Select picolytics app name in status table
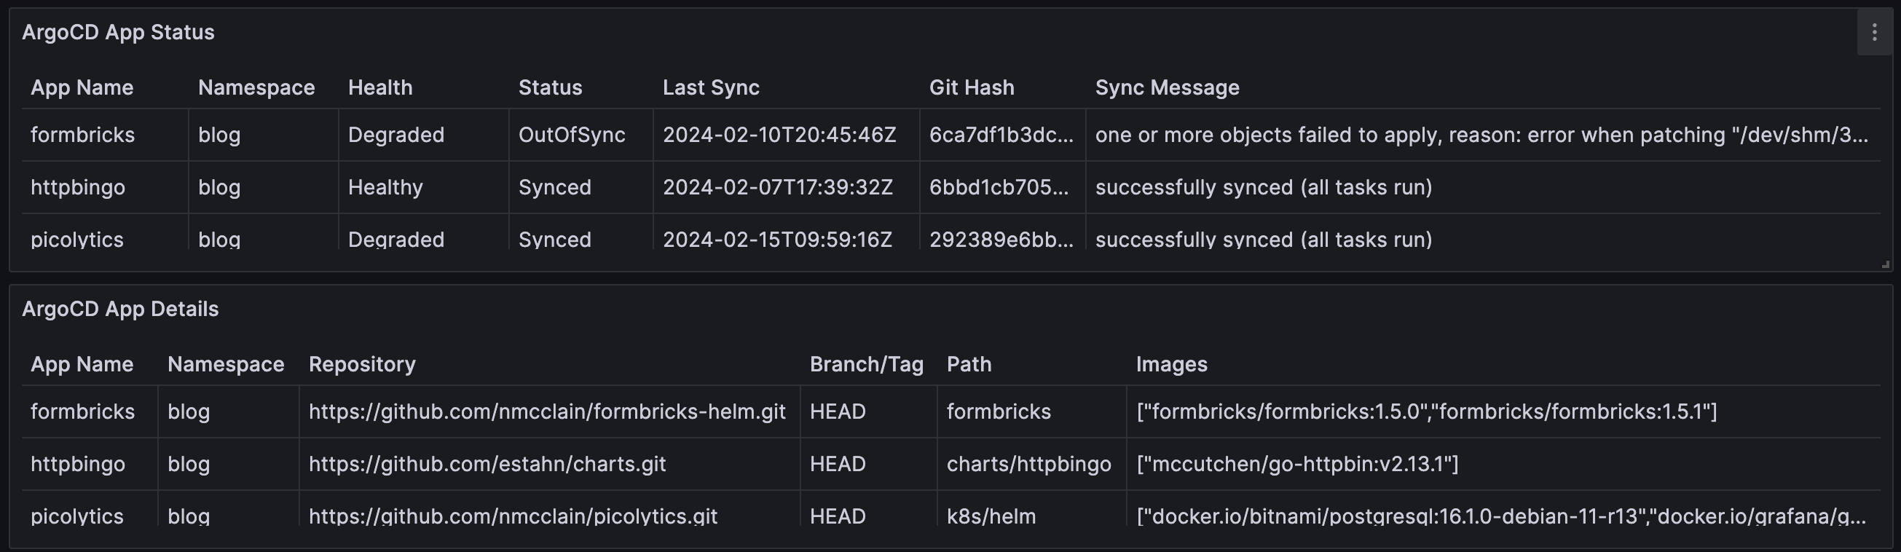 click(x=76, y=240)
